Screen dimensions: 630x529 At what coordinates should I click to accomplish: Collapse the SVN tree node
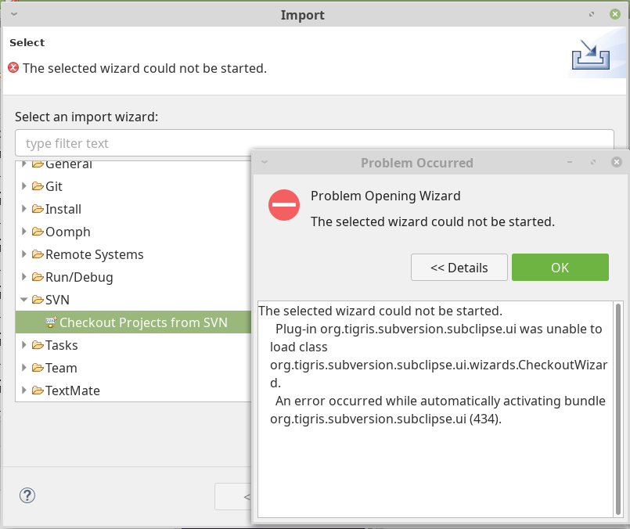23,299
